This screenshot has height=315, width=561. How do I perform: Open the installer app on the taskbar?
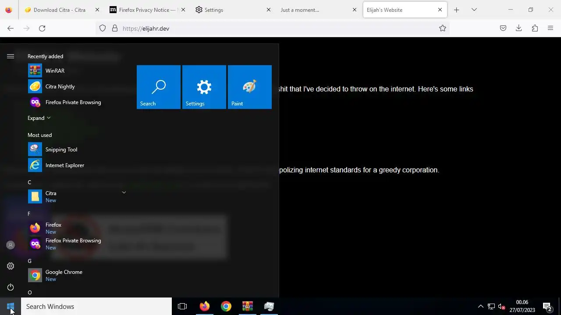269,306
